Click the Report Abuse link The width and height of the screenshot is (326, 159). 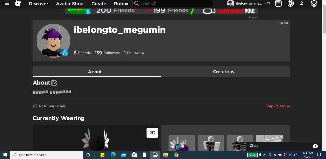[x=278, y=106]
